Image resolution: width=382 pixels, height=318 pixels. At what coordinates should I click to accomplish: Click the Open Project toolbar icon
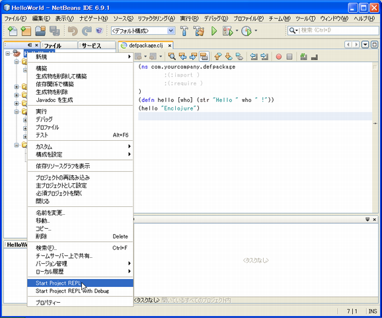40,31
